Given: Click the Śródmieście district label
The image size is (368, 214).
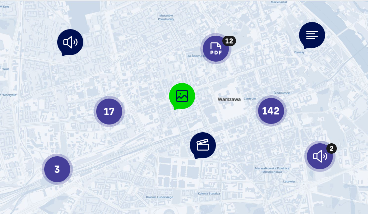Looking at the screenshot, I should pos(282,93).
